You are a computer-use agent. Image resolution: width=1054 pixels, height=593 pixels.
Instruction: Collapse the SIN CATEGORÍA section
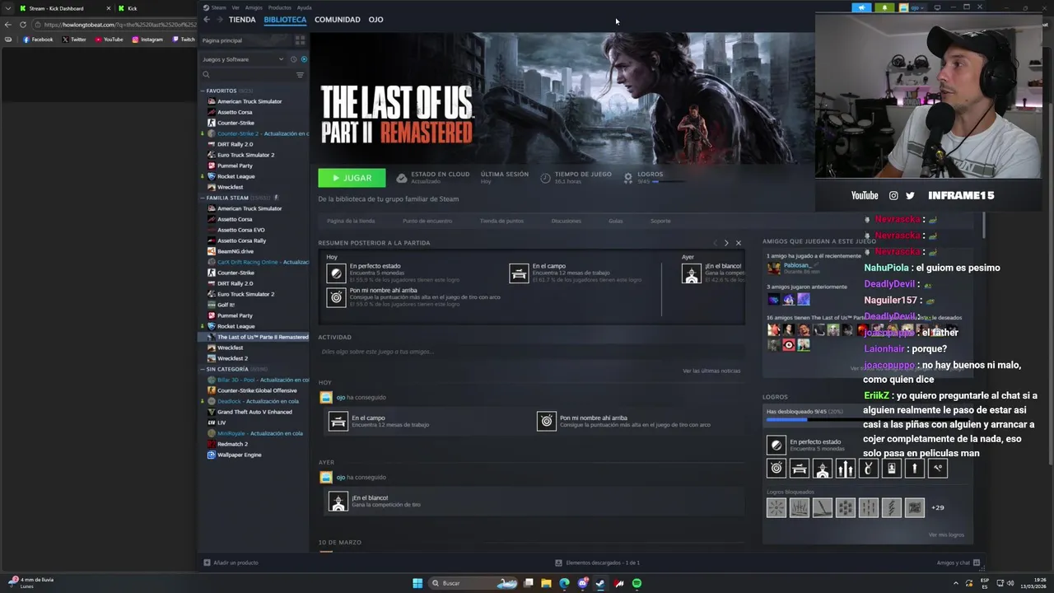click(203, 369)
